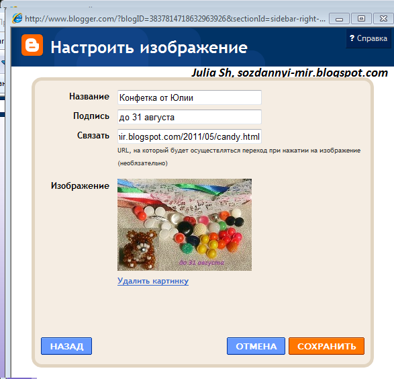Cancel with the ОТМЕНА button
394x379 pixels.
point(256,346)
